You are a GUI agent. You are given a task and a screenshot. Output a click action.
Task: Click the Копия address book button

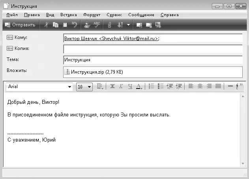(10, 48)
